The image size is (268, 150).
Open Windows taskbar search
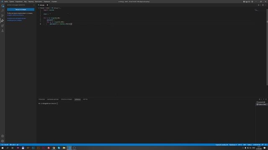coord(8,148)
